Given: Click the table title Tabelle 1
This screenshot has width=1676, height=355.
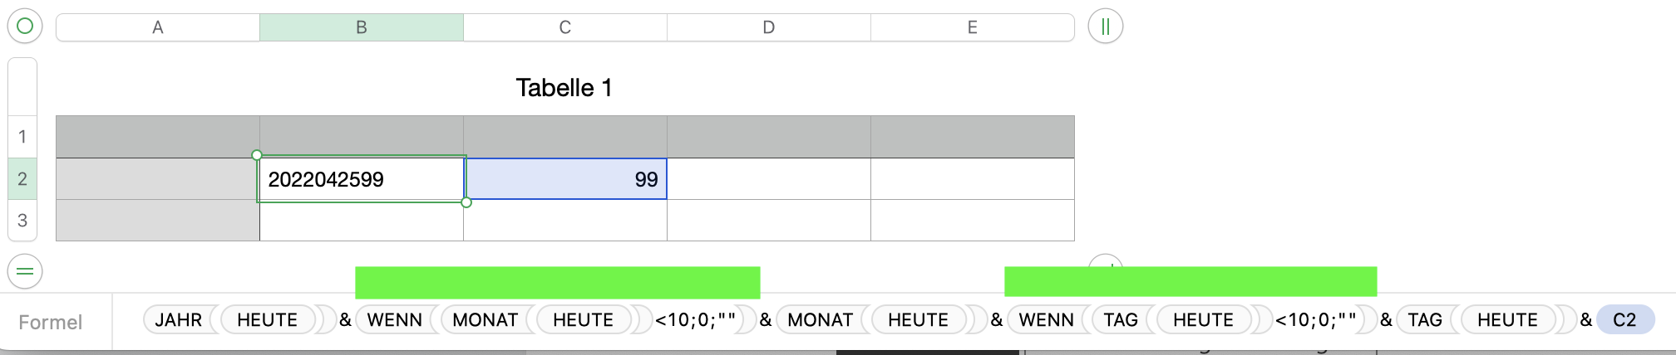Looking at the screenshot, I should pos(564,88).
